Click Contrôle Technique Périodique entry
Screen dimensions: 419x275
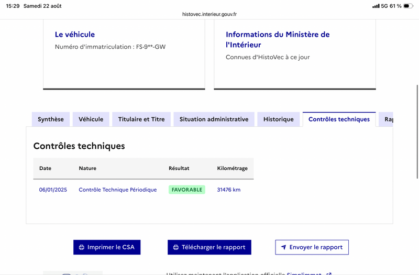(118, 190)
